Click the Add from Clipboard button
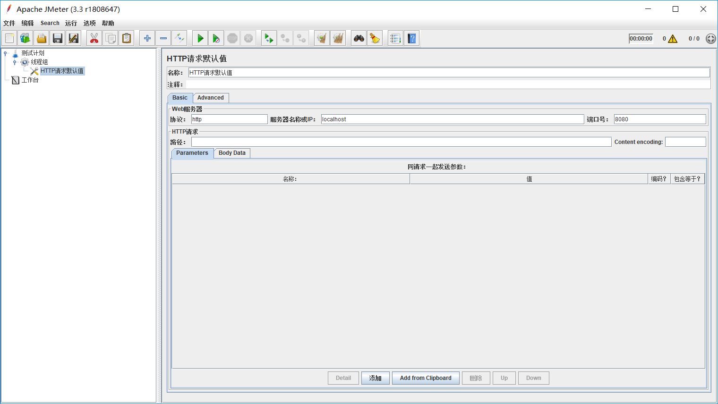This screenshot has height=404, width=718. click(x=426, y=378)
